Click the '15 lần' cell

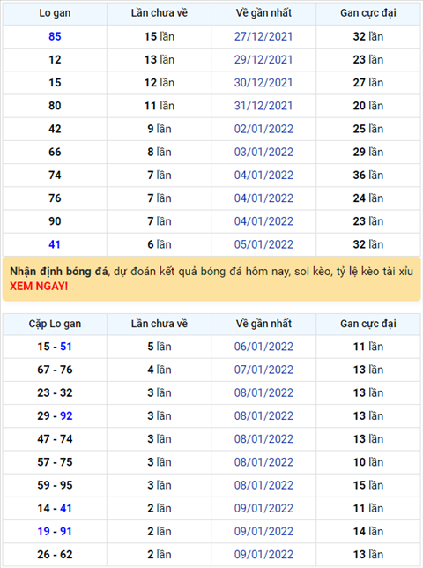160,36
